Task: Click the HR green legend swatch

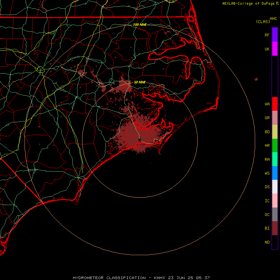Action: point(275,146)
